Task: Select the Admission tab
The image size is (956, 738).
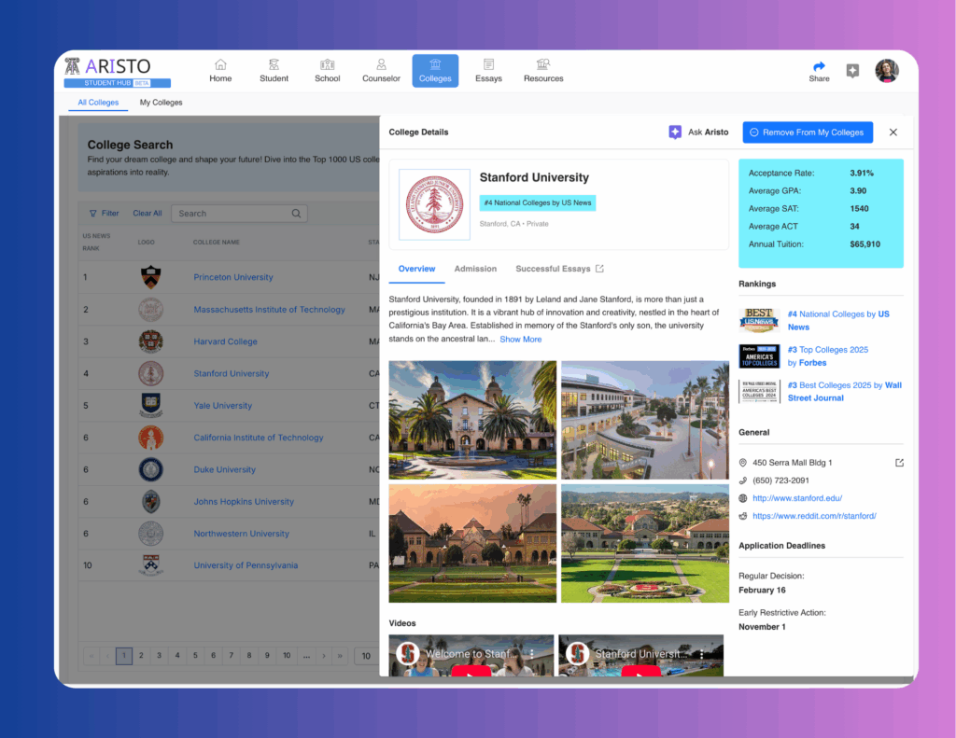Action: click(475, 269)
